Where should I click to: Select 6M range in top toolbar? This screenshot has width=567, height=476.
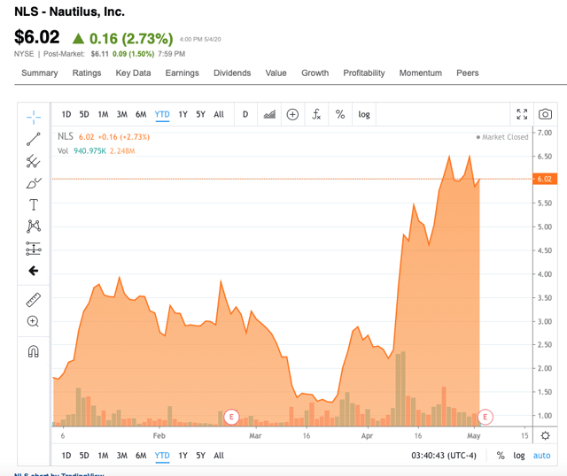pos(141,114)
